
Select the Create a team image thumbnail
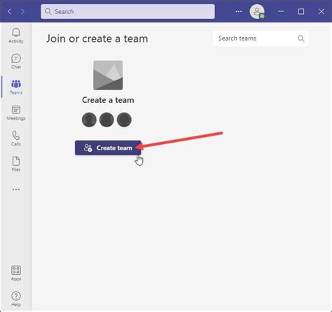(x=108, y=75)
